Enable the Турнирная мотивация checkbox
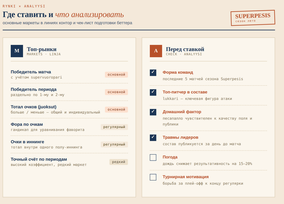 [x=153, y=177]
